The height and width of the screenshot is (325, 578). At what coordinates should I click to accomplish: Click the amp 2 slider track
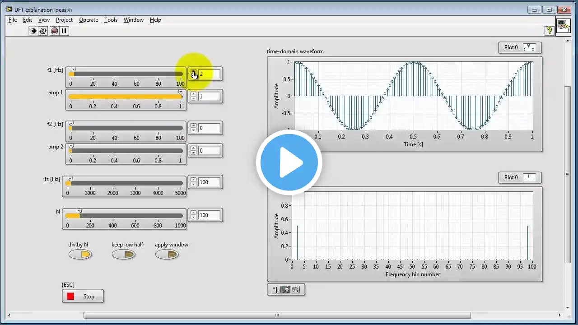126,150
